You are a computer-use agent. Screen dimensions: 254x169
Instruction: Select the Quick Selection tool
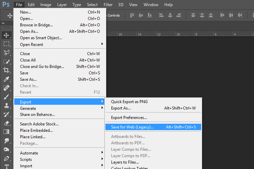coord(6,62)
